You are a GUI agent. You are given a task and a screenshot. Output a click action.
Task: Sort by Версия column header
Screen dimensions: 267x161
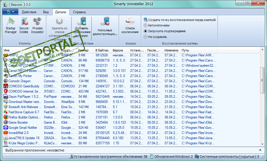click(120, 50)
